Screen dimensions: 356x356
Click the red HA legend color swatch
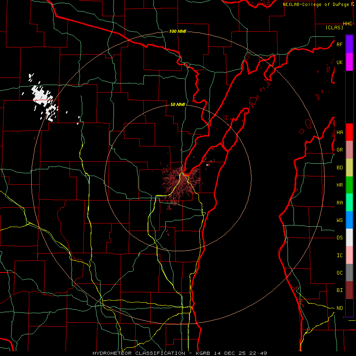coord(349,132)
